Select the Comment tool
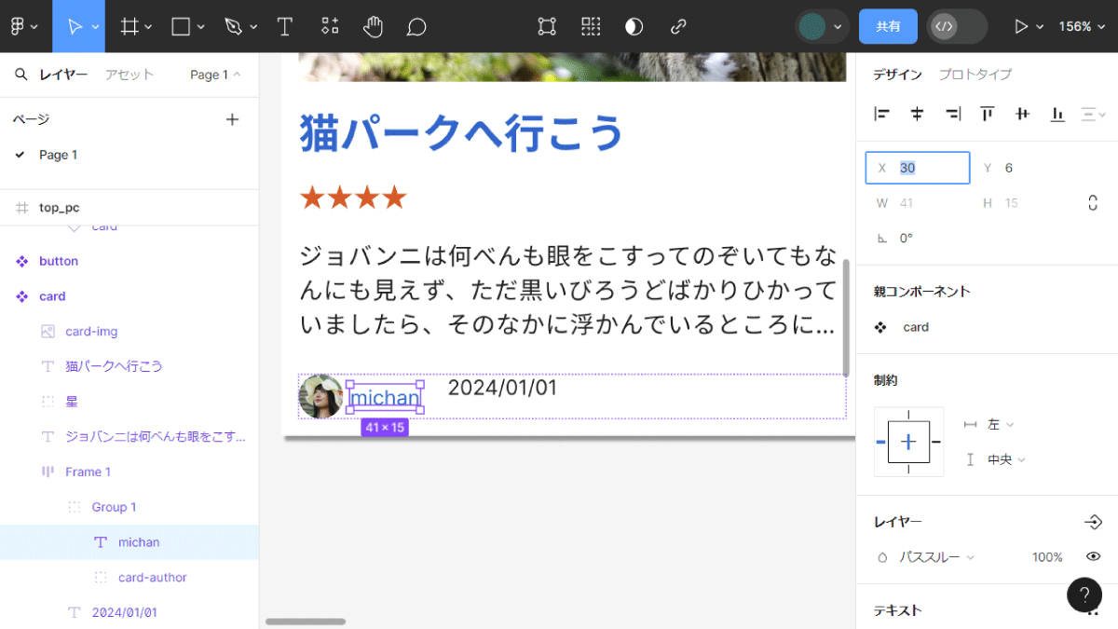This screenshot has width=1118, height=629. tap(416, 26)
